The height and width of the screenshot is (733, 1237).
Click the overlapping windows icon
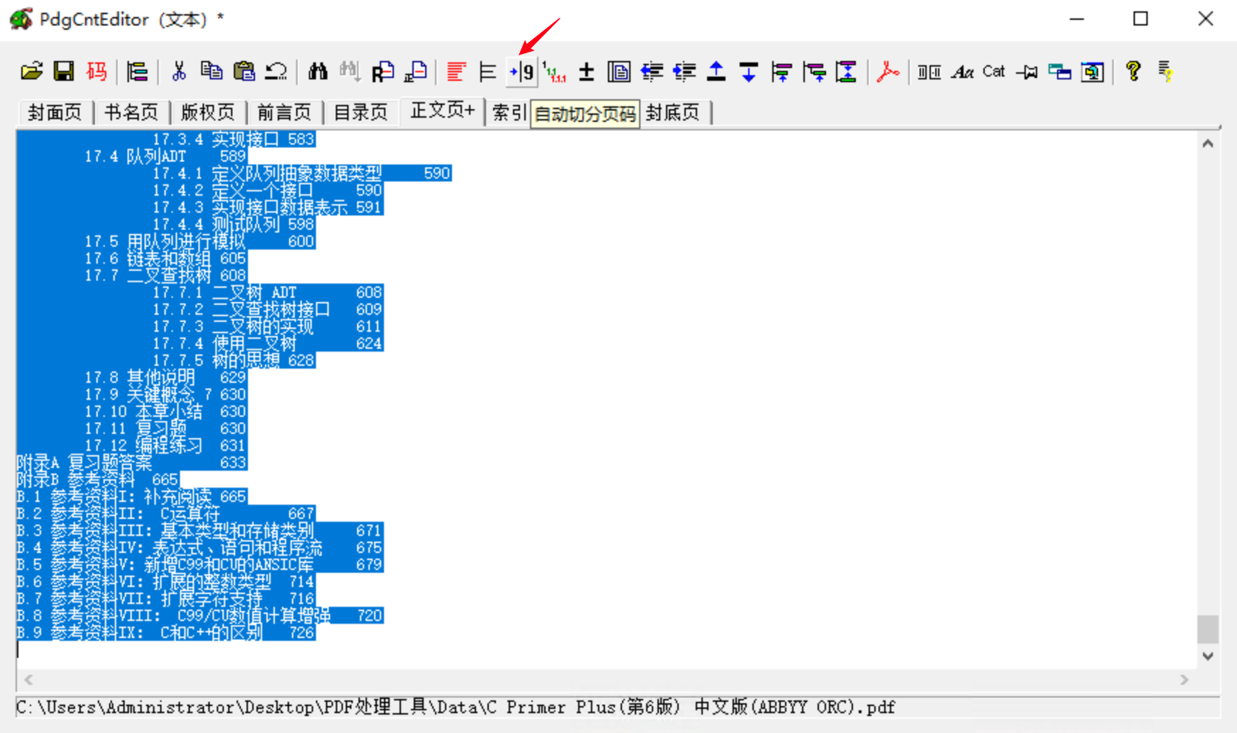tap(1060, 72)
